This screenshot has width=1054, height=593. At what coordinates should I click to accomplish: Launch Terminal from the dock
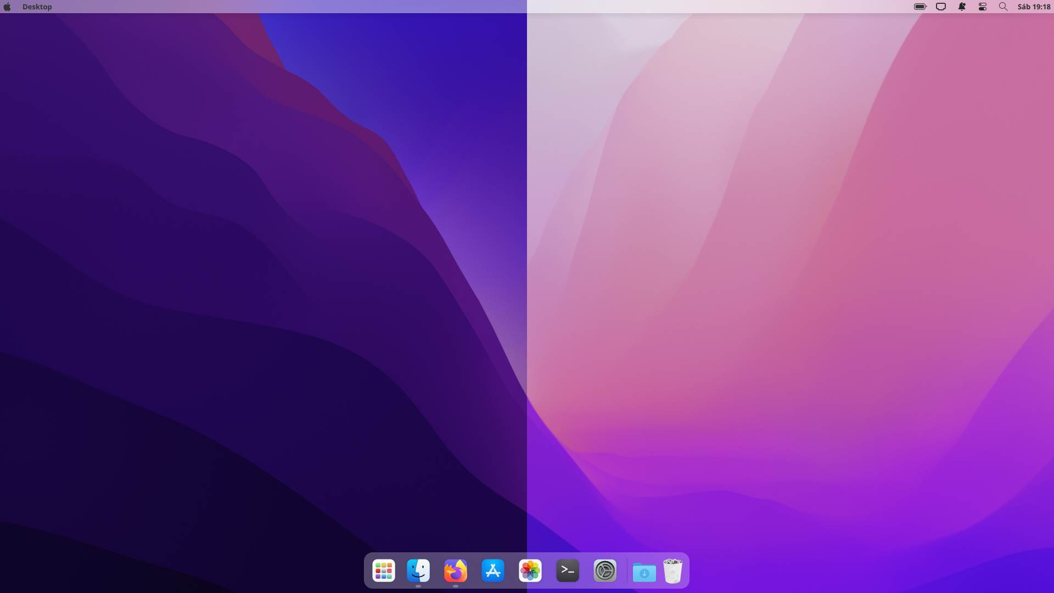point(568,570)
